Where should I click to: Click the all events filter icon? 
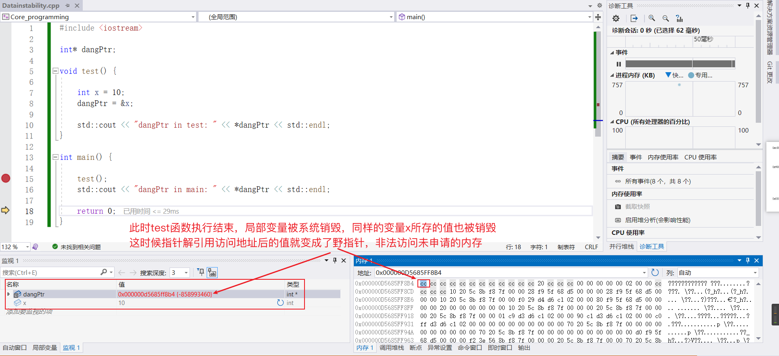click(x=618, y=181)
